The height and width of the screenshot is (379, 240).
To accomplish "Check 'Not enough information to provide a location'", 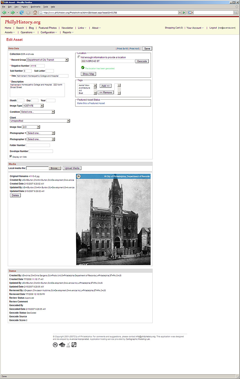I will pos(79,57).
